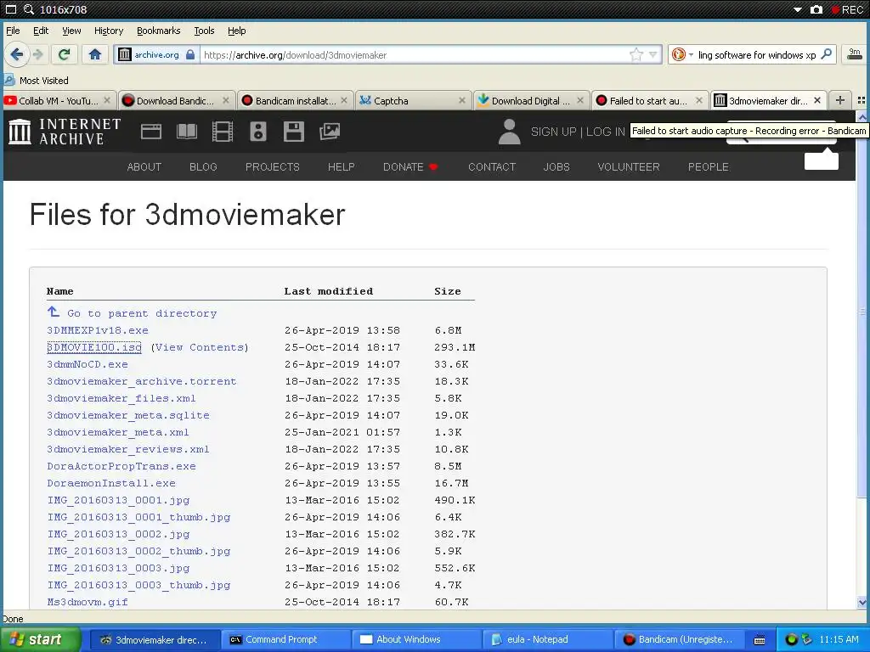Switch to the Collab VM - YouTube tab
The image size is (870, 652).
tap(59, 100)
